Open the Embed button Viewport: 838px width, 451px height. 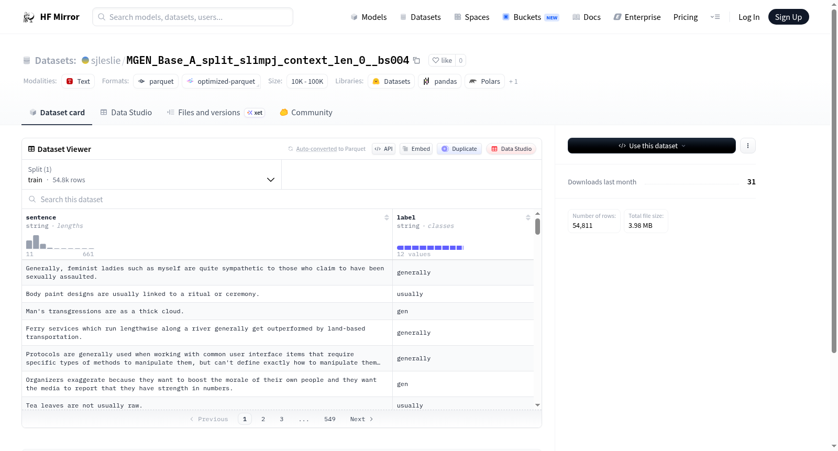point(416,149)
